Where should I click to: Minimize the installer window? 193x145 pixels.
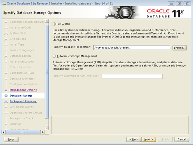(x=171, y=3)
